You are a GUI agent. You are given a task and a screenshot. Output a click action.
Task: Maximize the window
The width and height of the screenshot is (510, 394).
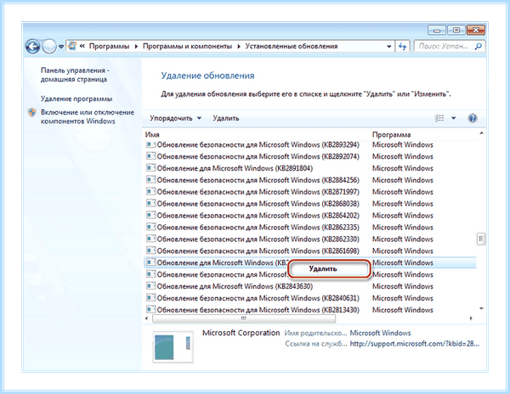coord(456,31)
